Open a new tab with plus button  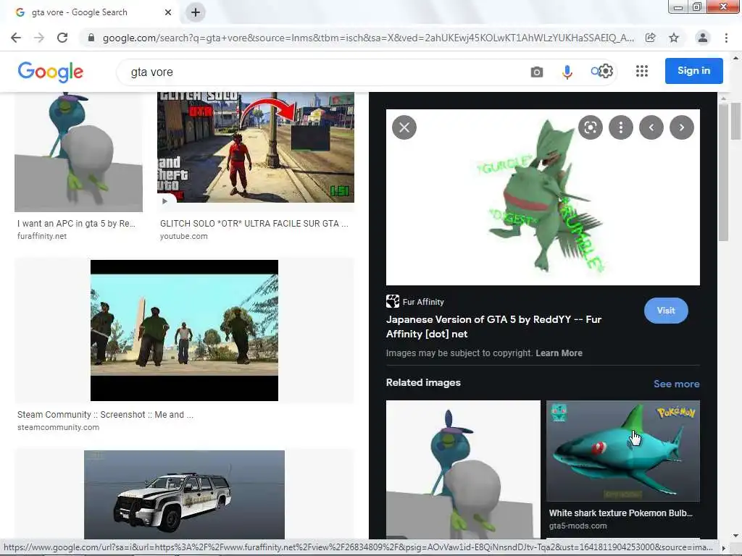tap(196, 12)
